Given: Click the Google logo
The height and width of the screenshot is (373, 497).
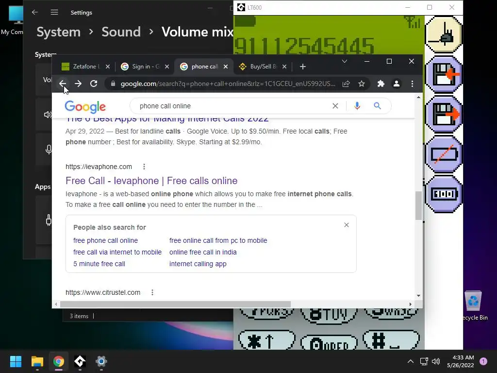Looking at the screenshot, I should click(x=85, y=107).
